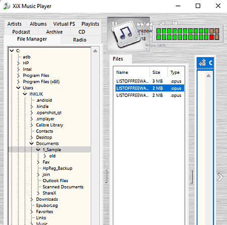The height and width of the screenshot is (225, 227).
Task: Click the Tempo: 100% label
Action: (x=155, y=45)
